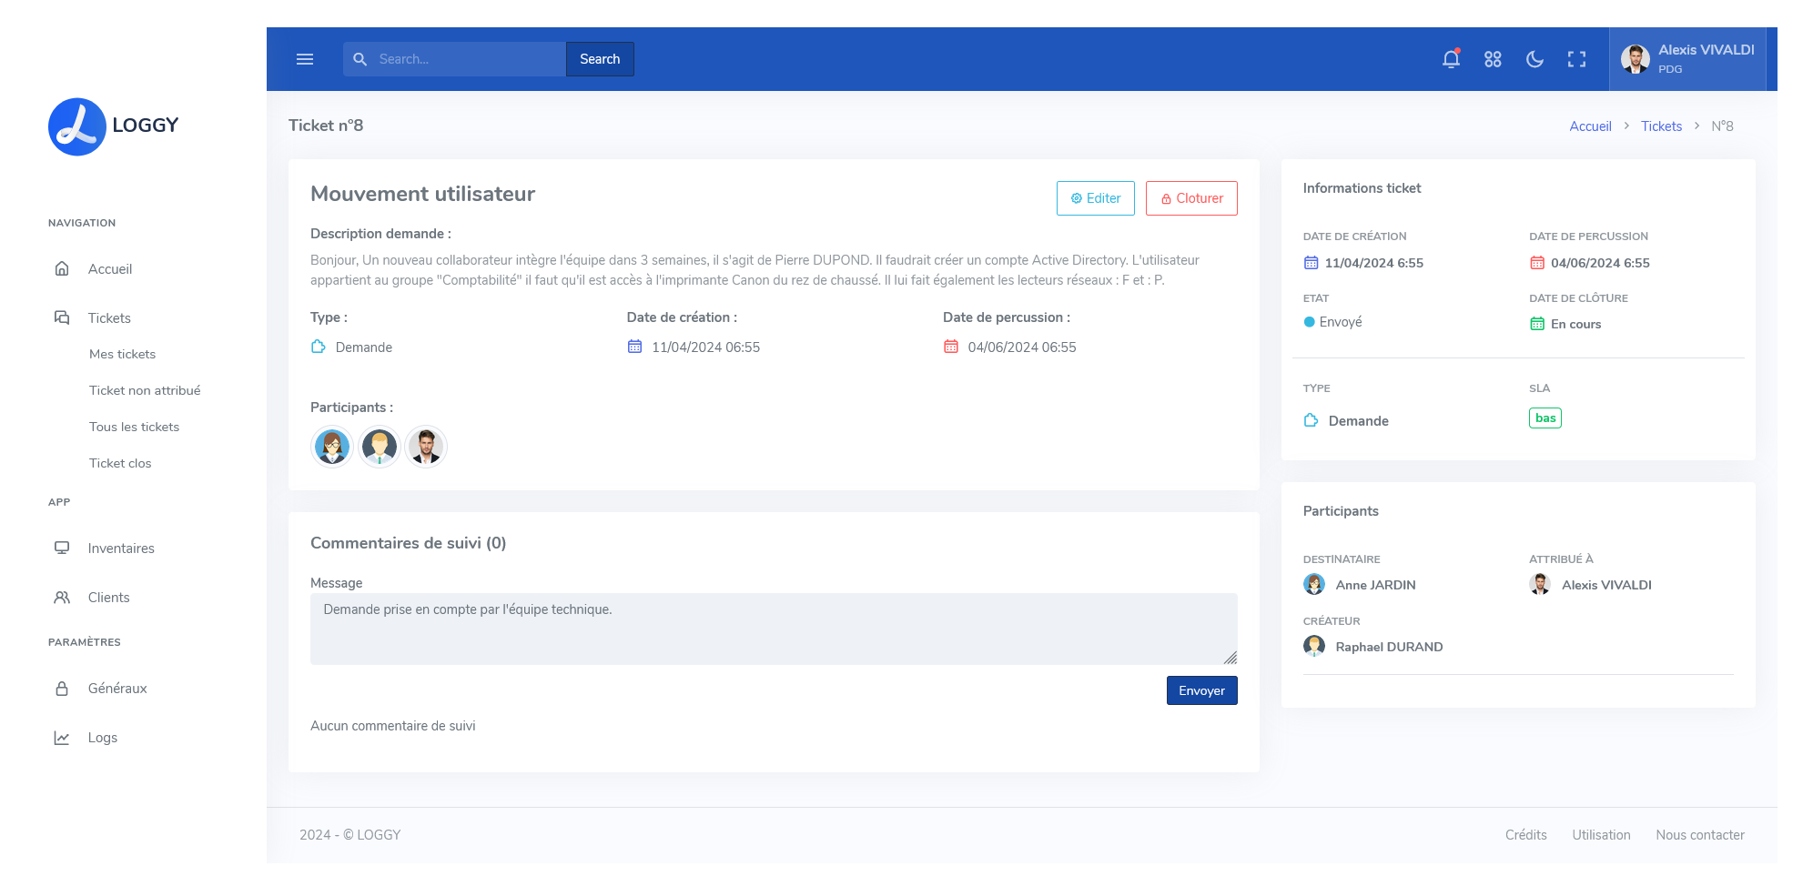
Task: Open the notifications bell
Action: point(1451,59)
